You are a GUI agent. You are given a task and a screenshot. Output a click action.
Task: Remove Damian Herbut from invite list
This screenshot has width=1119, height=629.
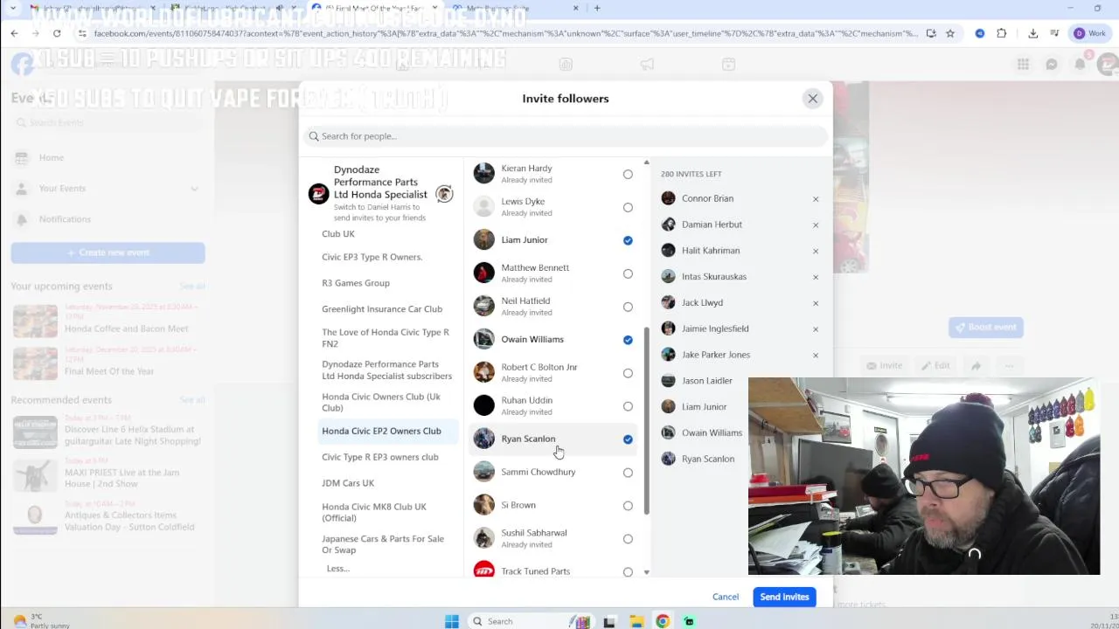(x=816, y=225)
